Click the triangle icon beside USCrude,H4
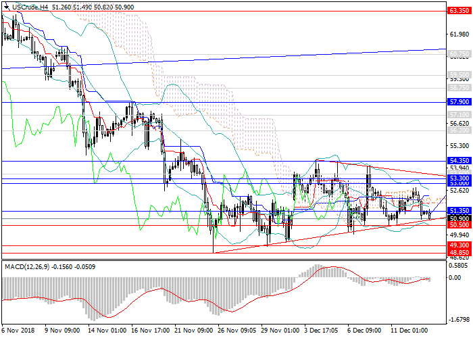The image size is (473, 338). point(6,6)
